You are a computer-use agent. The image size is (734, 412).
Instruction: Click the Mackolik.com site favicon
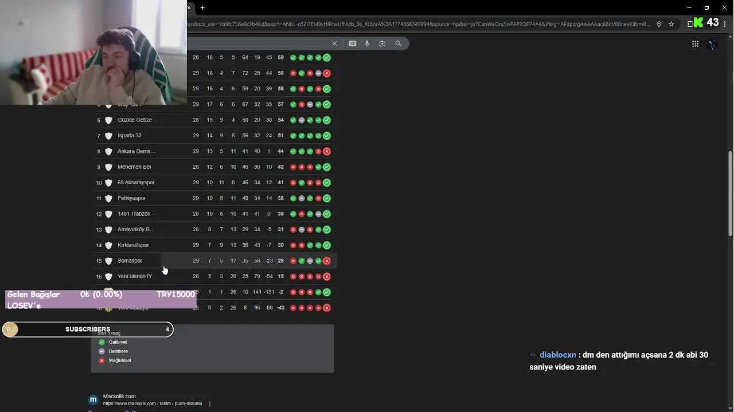tap(93, 399)
